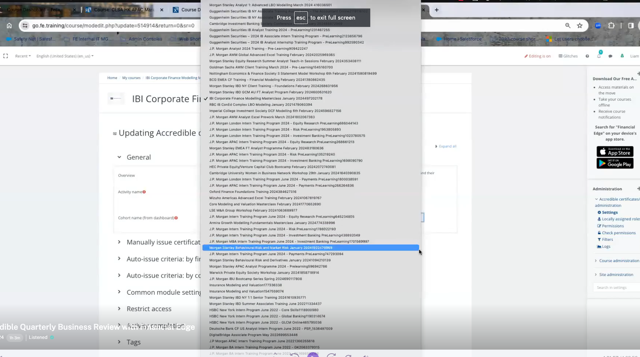This screenshot has width=640, height=357.
Task: Expand the Restrict access section
Action: pyautogui.click(x=149, y=309)
